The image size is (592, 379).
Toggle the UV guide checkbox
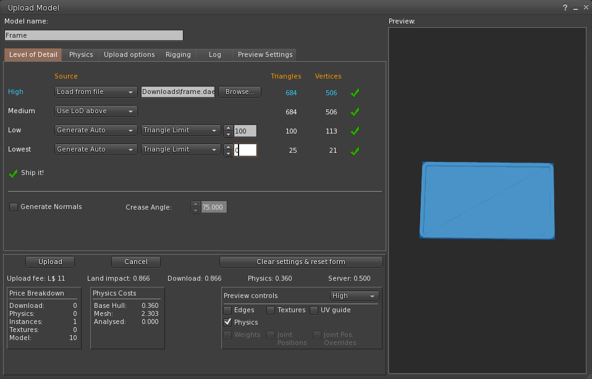pos(314,310)
